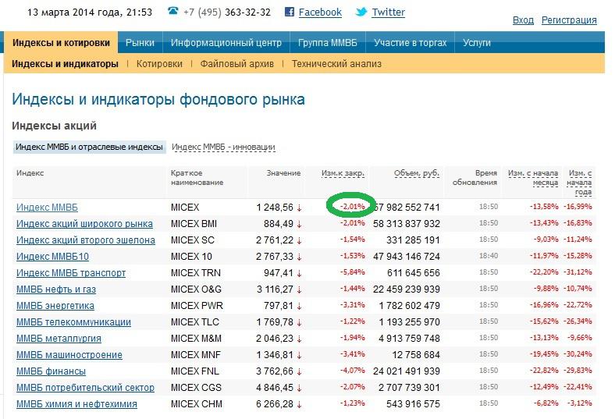Click the 18:40 update time
This screenshot has width=615, height=419.
[489, 256]
